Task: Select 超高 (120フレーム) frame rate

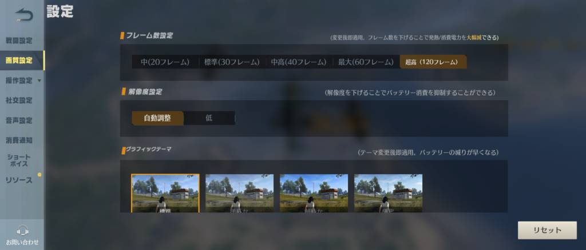Action: click(x=433, y=62)
